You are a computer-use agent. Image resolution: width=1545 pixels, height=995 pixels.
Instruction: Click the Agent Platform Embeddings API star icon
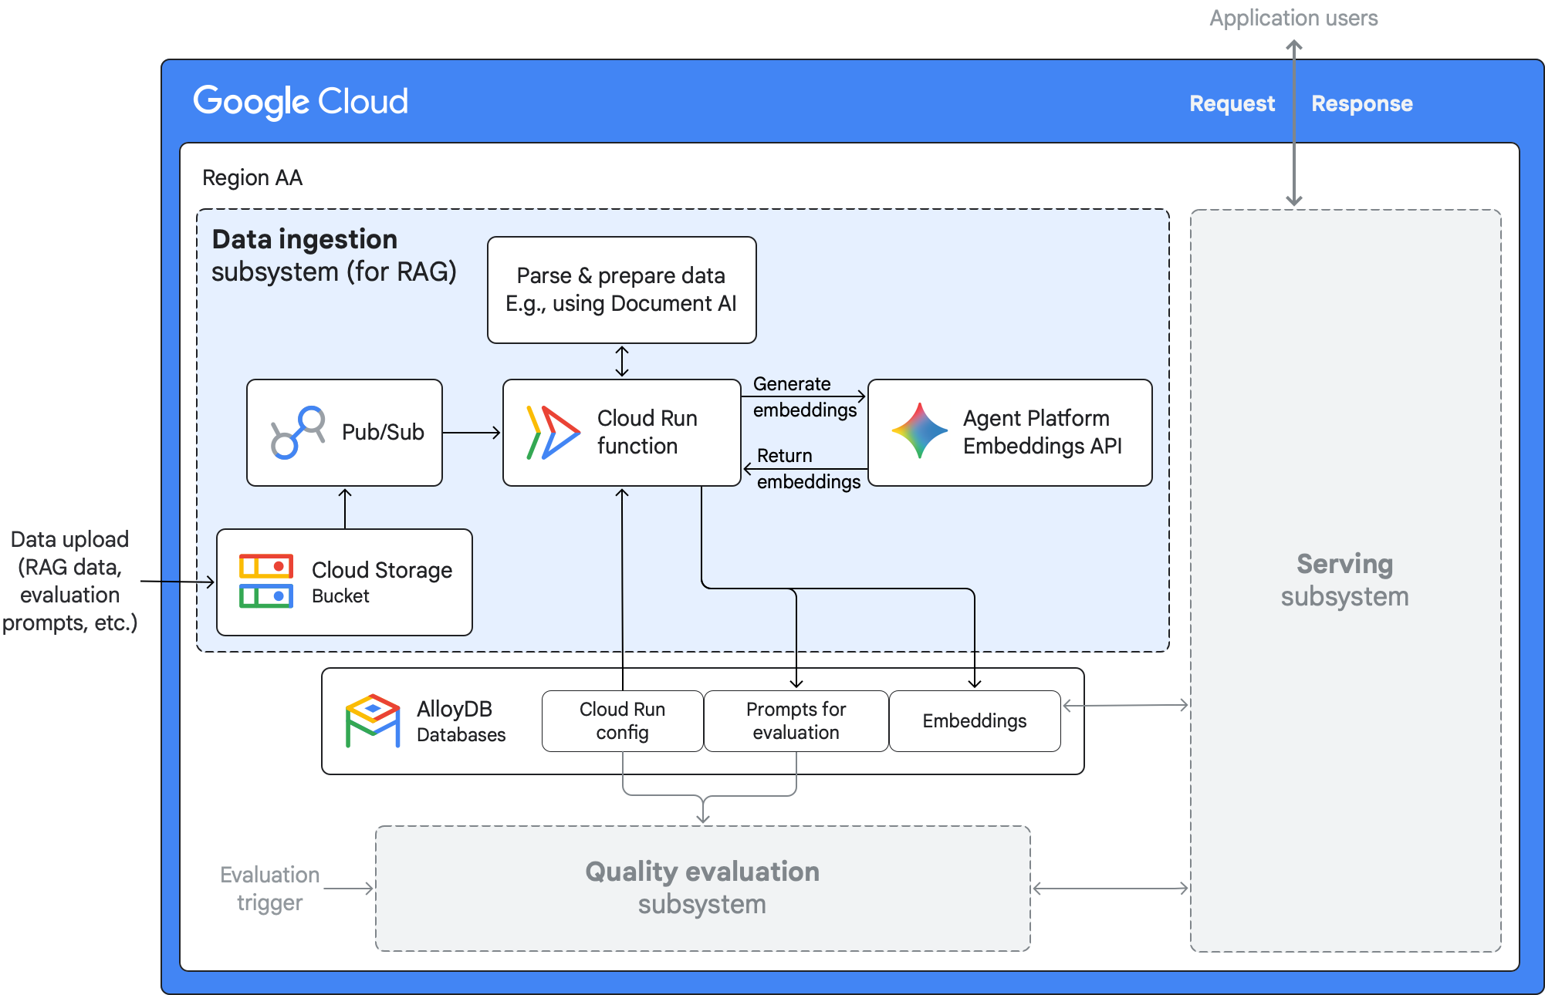pyautogui.click(x=919, y=430)
